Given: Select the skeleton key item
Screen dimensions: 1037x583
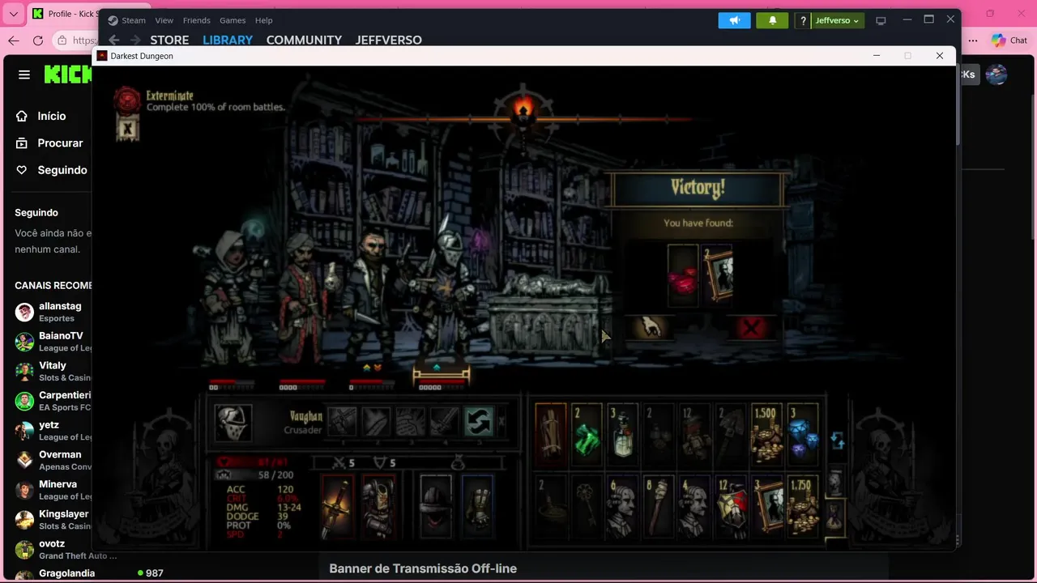Looking at the screenshot, I should 587,506.
